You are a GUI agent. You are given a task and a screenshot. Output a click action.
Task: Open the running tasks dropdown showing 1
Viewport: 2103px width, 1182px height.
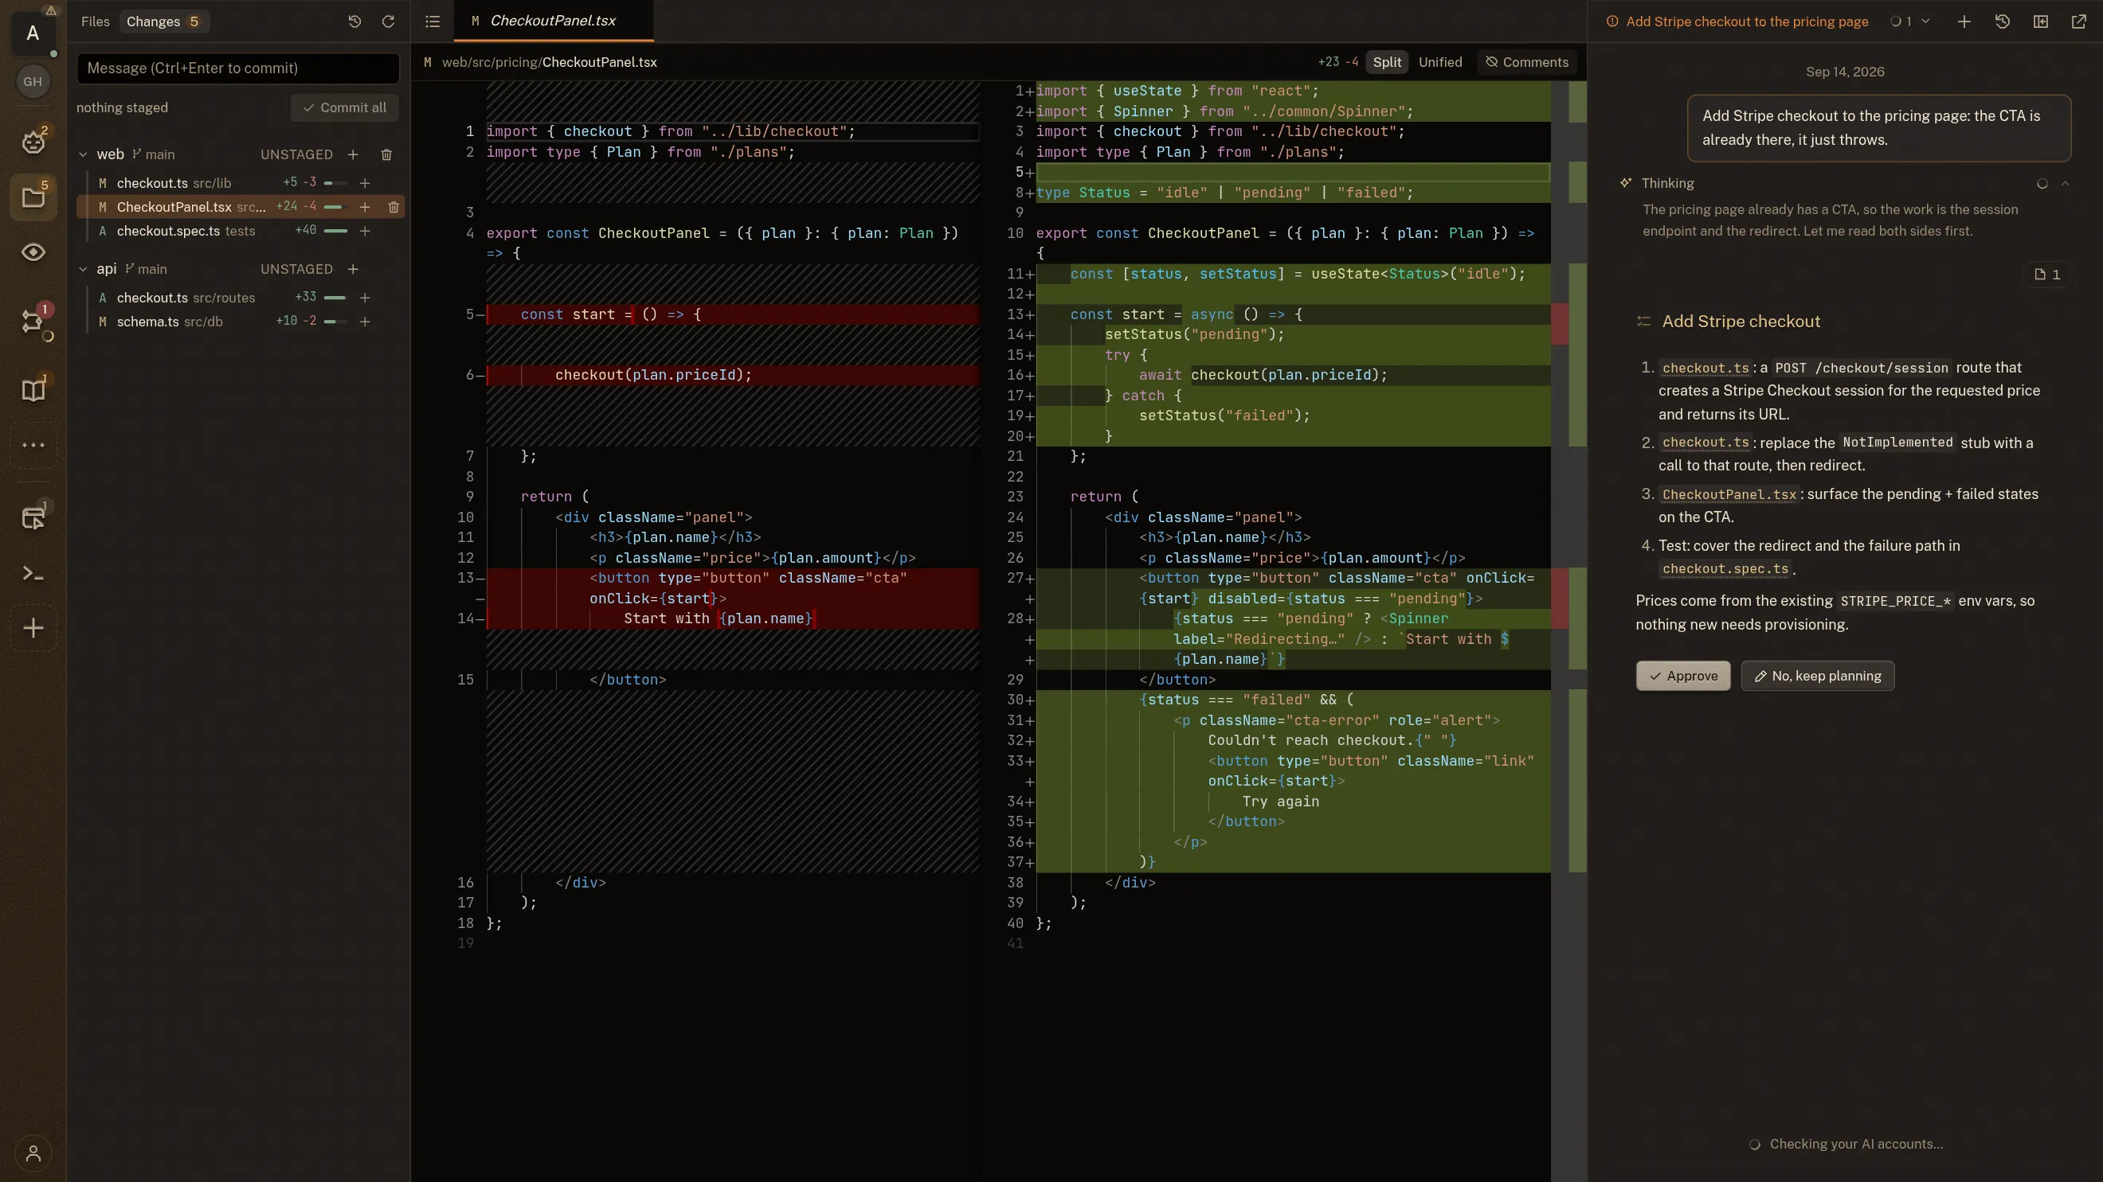click(1910, 21)
